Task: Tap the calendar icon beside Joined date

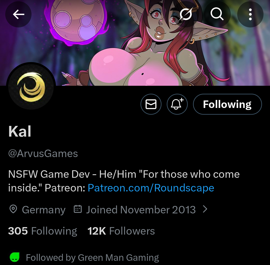Action: [78, 209]
